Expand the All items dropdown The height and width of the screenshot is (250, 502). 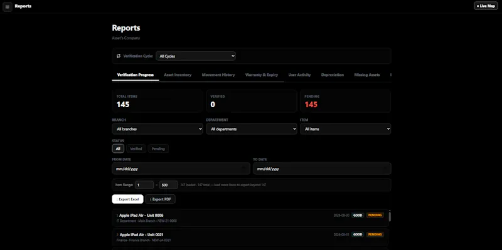346,129
